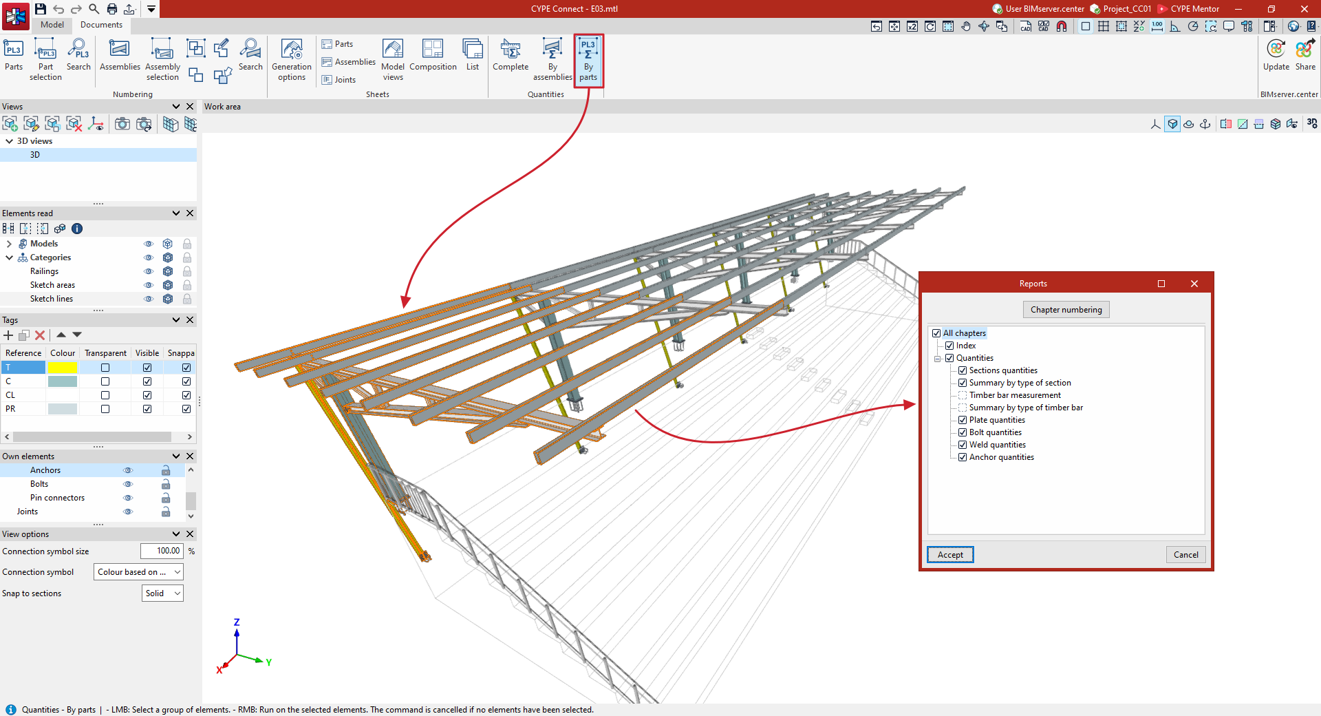Toggle the All chapters checkbox

point(936,333)
